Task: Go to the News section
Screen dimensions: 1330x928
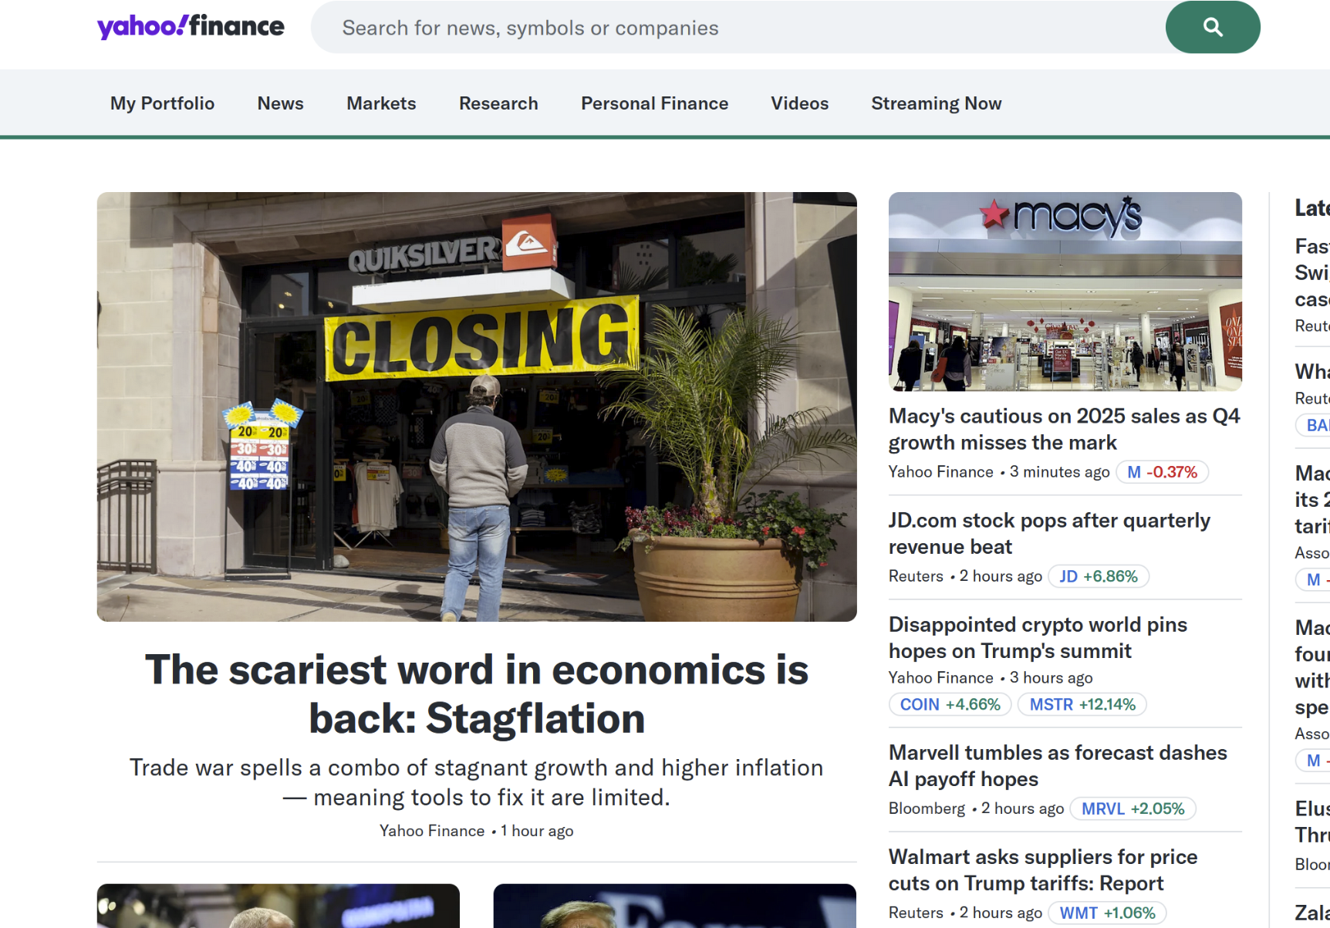Action: click(280, 103)
